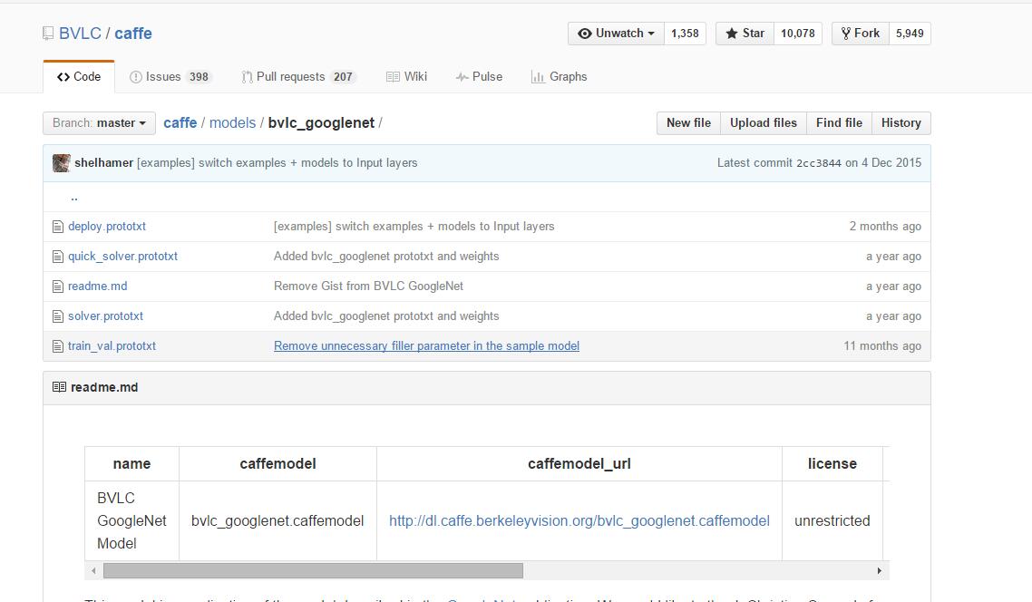Click the readme.md panel header book icon

(59, 387)
